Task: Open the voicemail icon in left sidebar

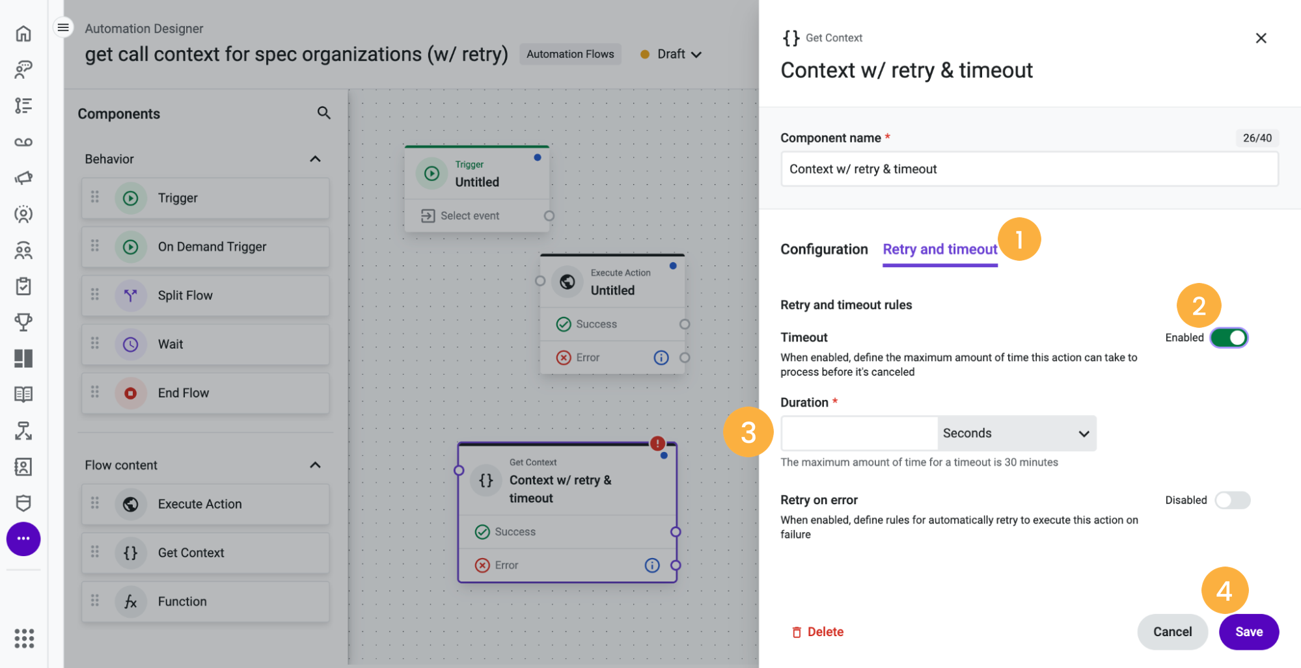Action: [x=23, y=142]
